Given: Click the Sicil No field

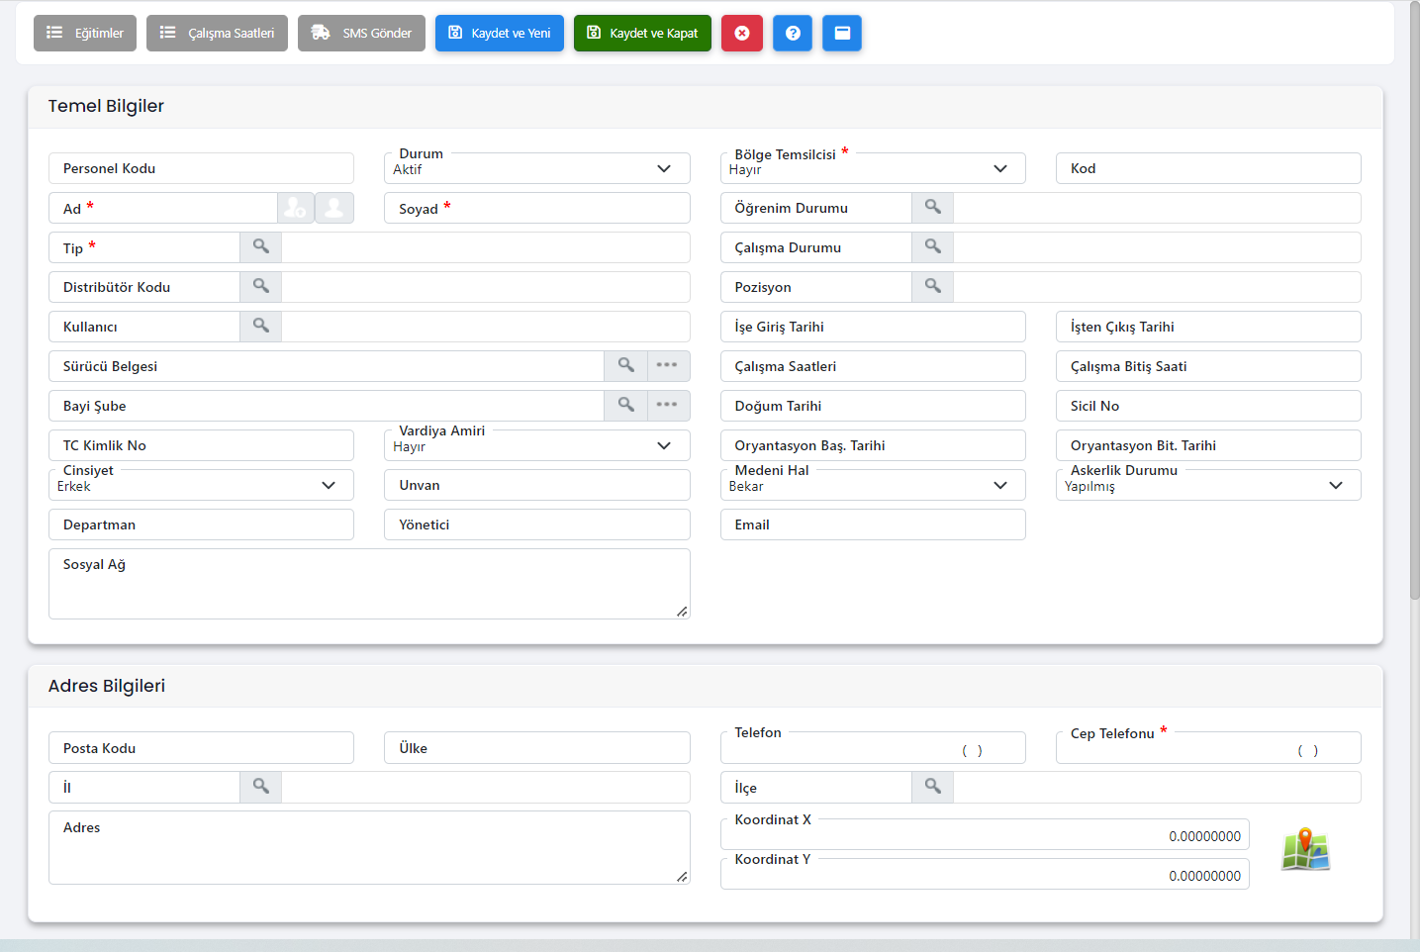Looking at the screenshot, I should pyautogui.click(x=1208, y=406).
